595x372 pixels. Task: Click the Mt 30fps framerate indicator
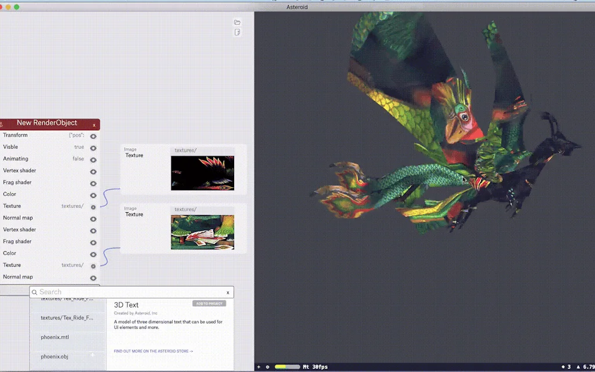[317, 367]
